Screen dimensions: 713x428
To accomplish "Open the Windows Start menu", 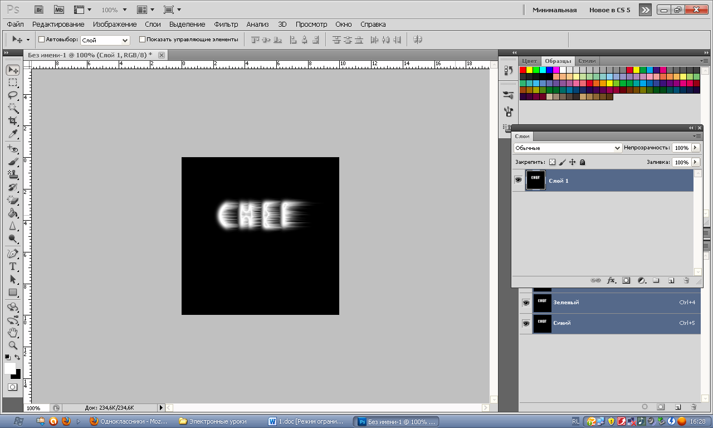I will pyautogui.click(x=17, y=421).
